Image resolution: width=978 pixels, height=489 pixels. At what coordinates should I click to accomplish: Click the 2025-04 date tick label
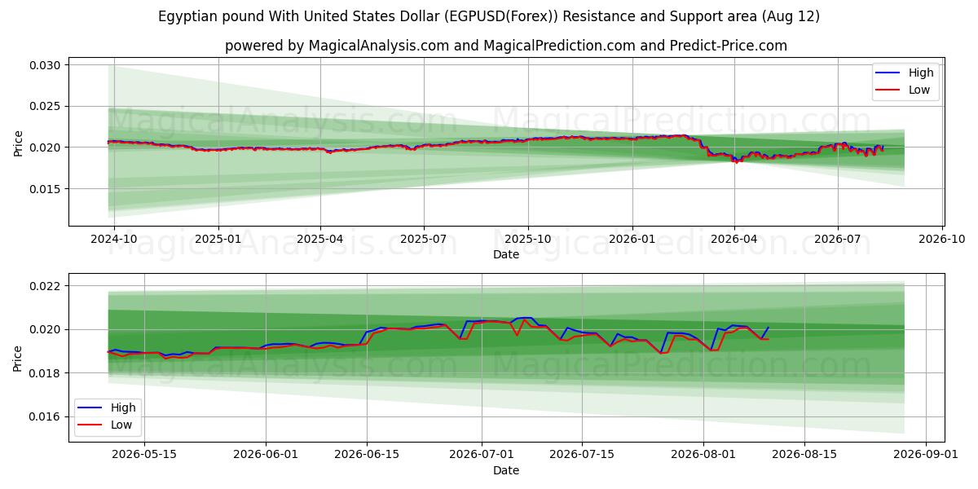click(x=320, y=240)
